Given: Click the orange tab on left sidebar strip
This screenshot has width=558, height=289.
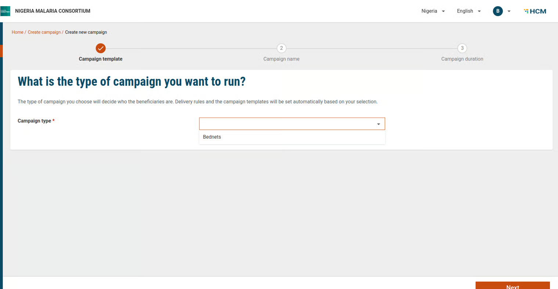Looking at the screenshot, I should (1, 51).
